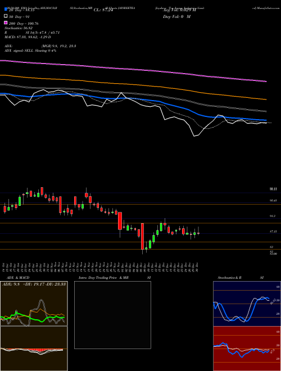
Task: Click 'Intra Day Trading Price & MRSI' panel title
Action: pos(115,278)
